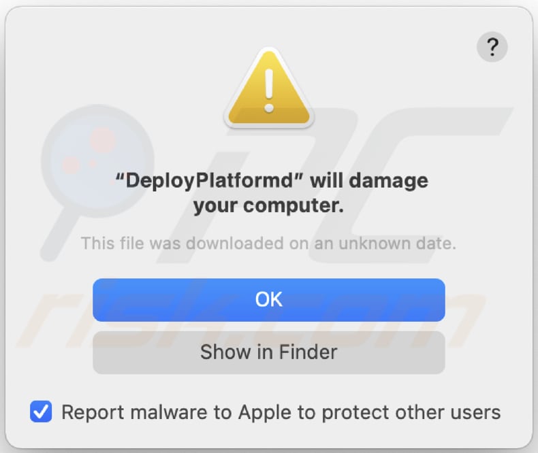Viewport: 538px width, 453px height.
Task: Toggle the Report malware to Apple option label
Action: (281, 412)
